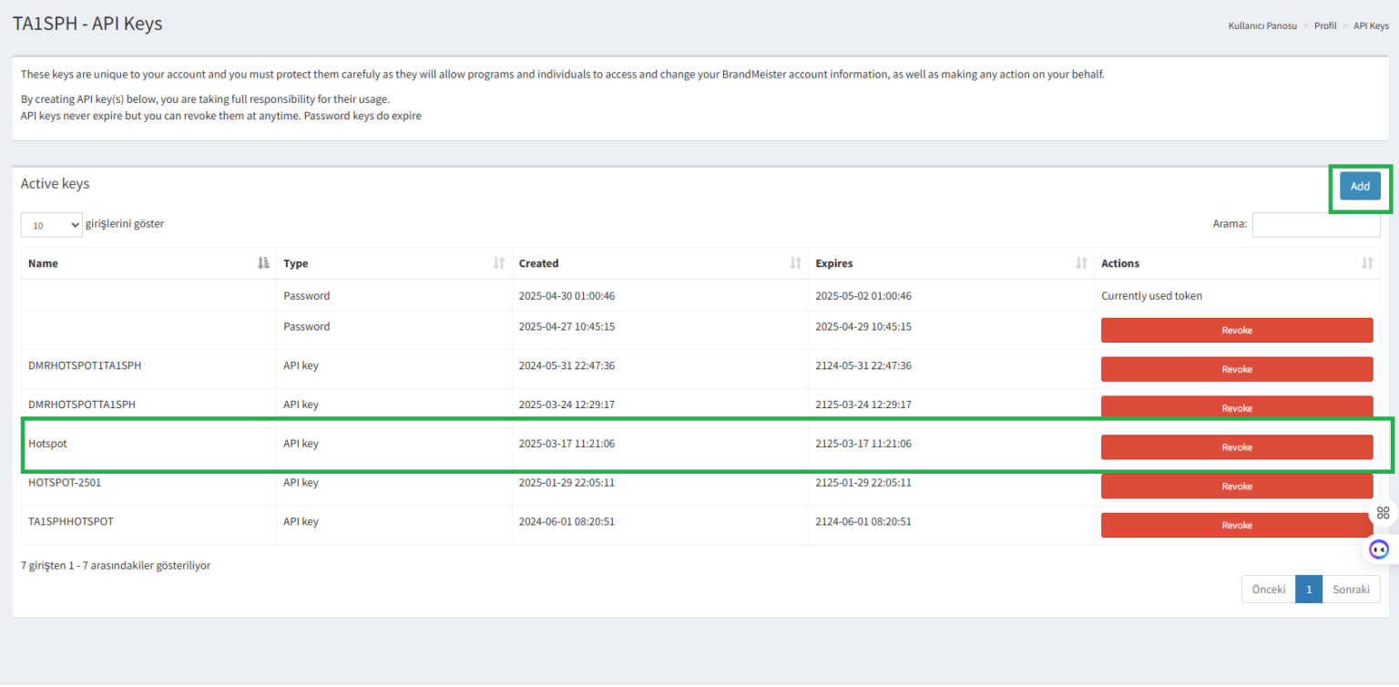Open the entries-per-page dropdown showing 10
The image size is (1399, 687).
click(x=52, y=225)
